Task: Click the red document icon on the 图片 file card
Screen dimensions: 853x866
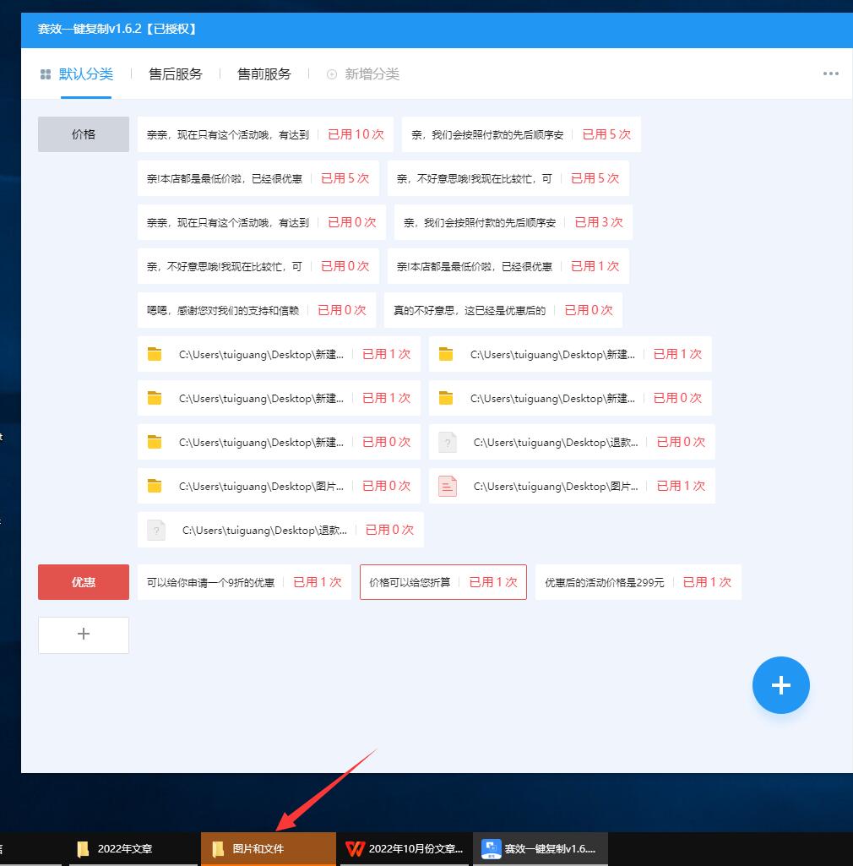Action: point(447,486)
